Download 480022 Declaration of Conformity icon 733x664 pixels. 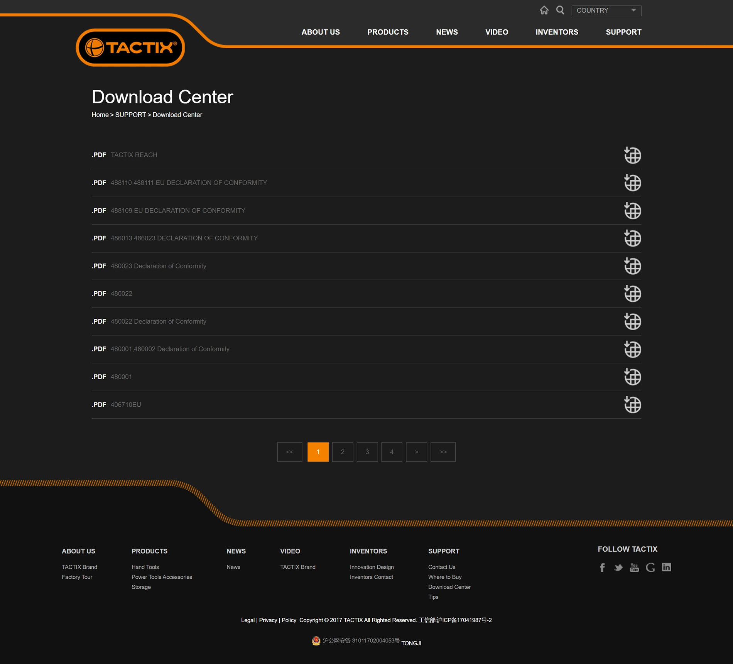point(632,321)
